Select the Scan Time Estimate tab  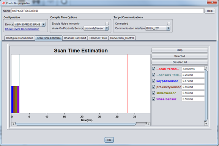pos(49,38)
